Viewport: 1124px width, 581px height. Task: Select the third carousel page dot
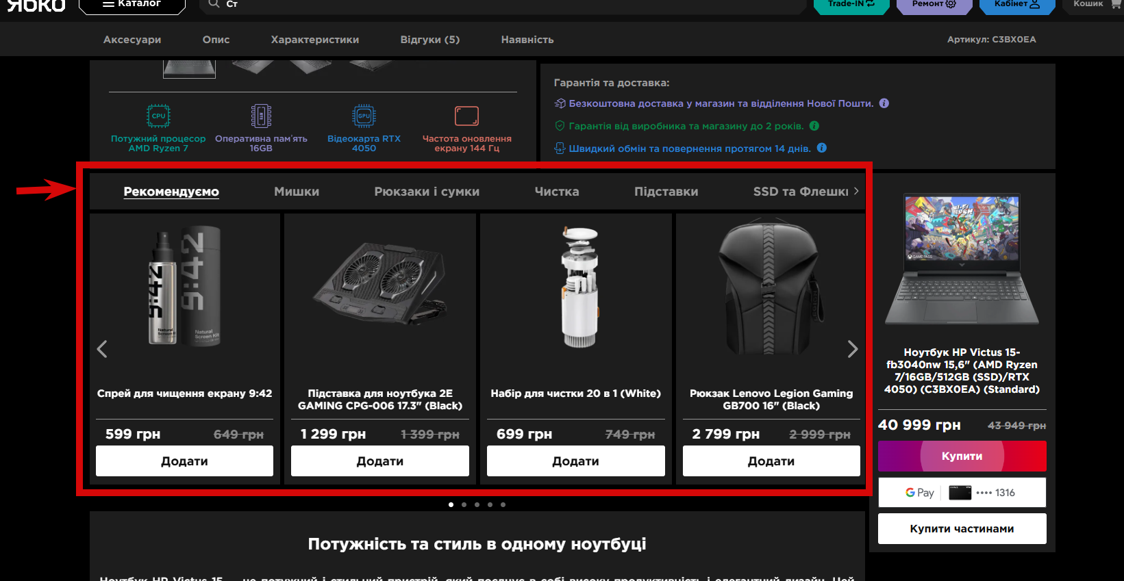[x=477, y=504]
